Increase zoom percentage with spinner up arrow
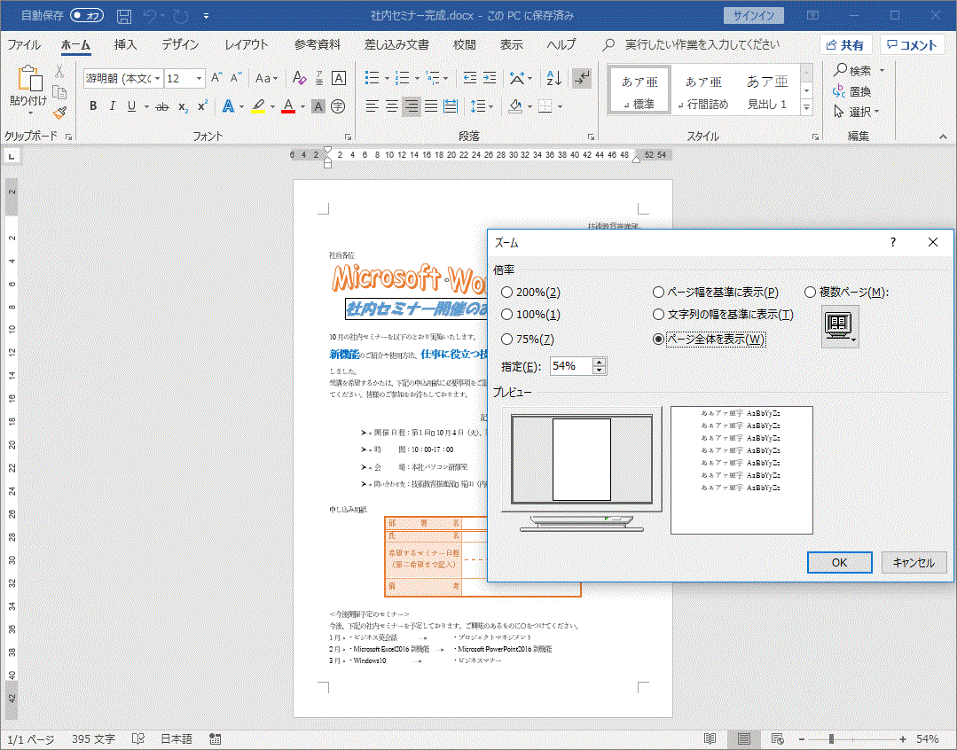The width and height of the screenshot is (957, 750). [600, 362]
